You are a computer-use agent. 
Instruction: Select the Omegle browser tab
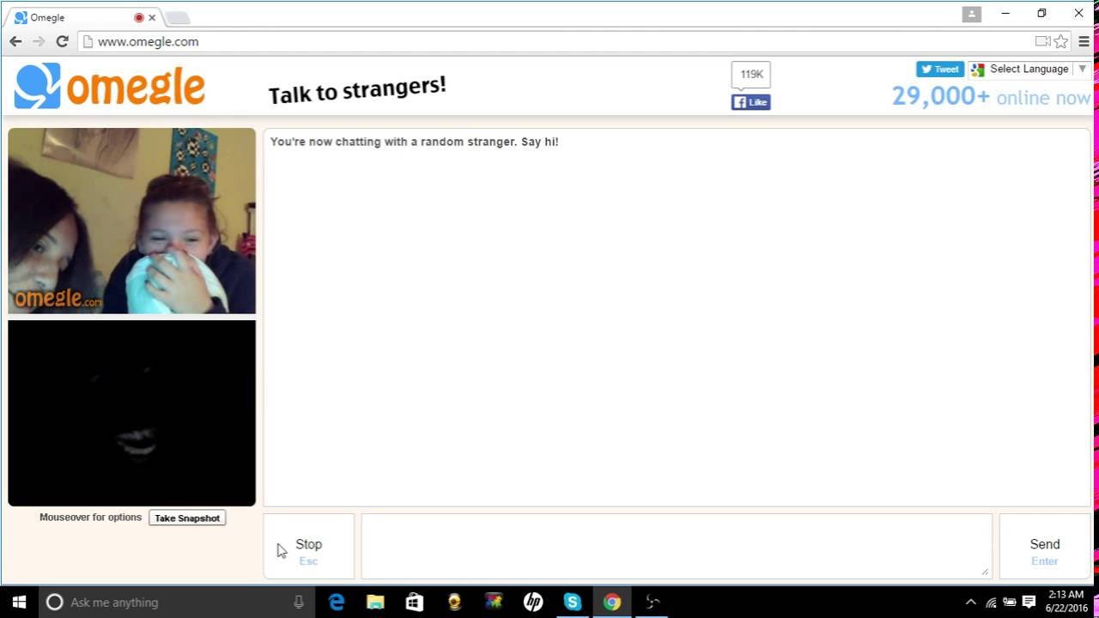pyautogui.click(x=84, y=17)
